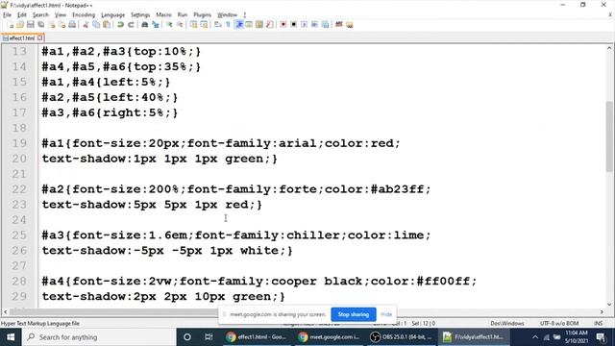615x346 pixels.
Task: Click the text-shadow white line 26
Action: pos(167,250)
